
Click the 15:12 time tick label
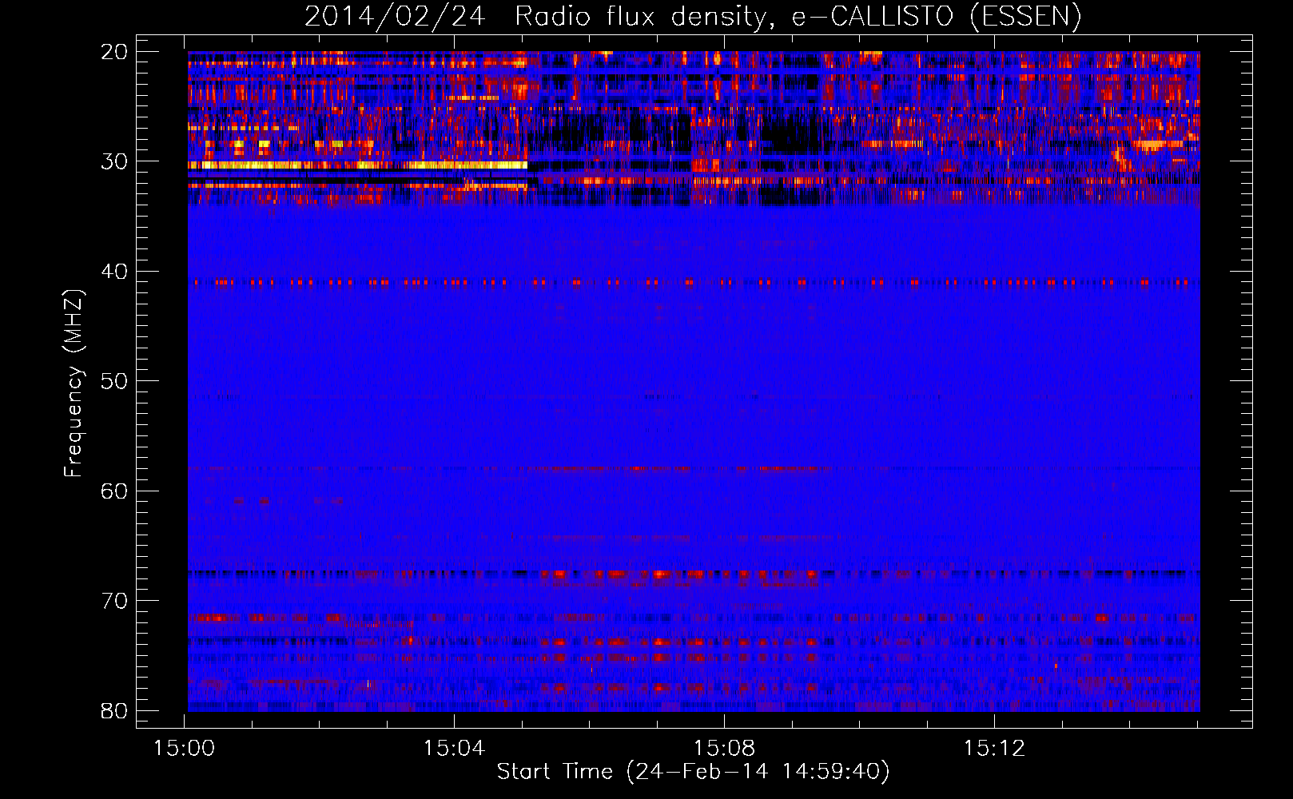(x=994, y=748)
